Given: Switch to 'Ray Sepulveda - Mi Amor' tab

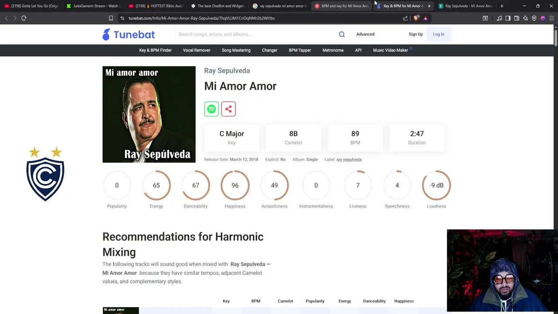Looking at the screenshot, I should 465,6.
